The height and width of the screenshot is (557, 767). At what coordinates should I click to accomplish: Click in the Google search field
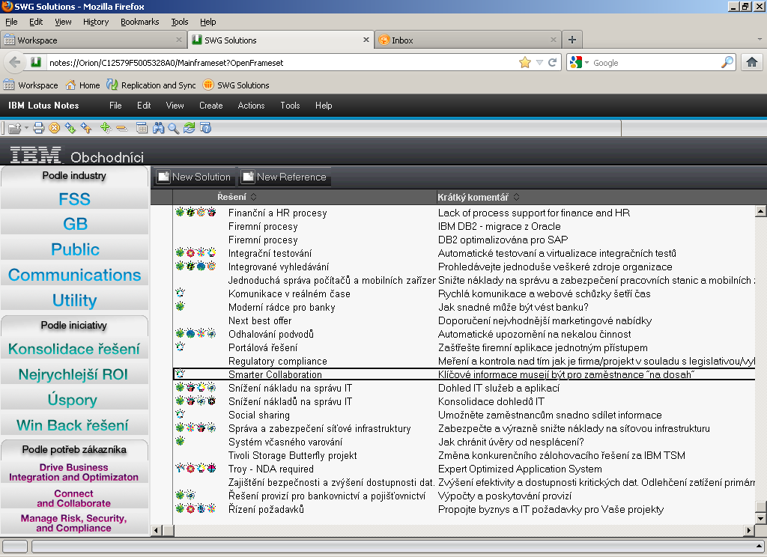655,63
